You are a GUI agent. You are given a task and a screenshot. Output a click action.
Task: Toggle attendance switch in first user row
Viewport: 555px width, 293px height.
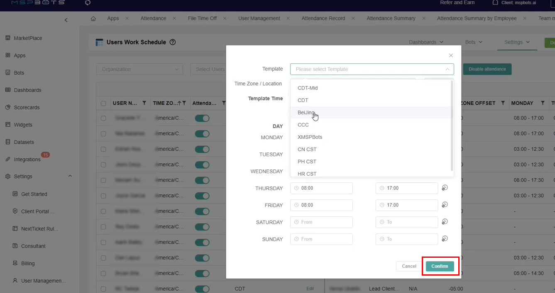pos(202,118)
